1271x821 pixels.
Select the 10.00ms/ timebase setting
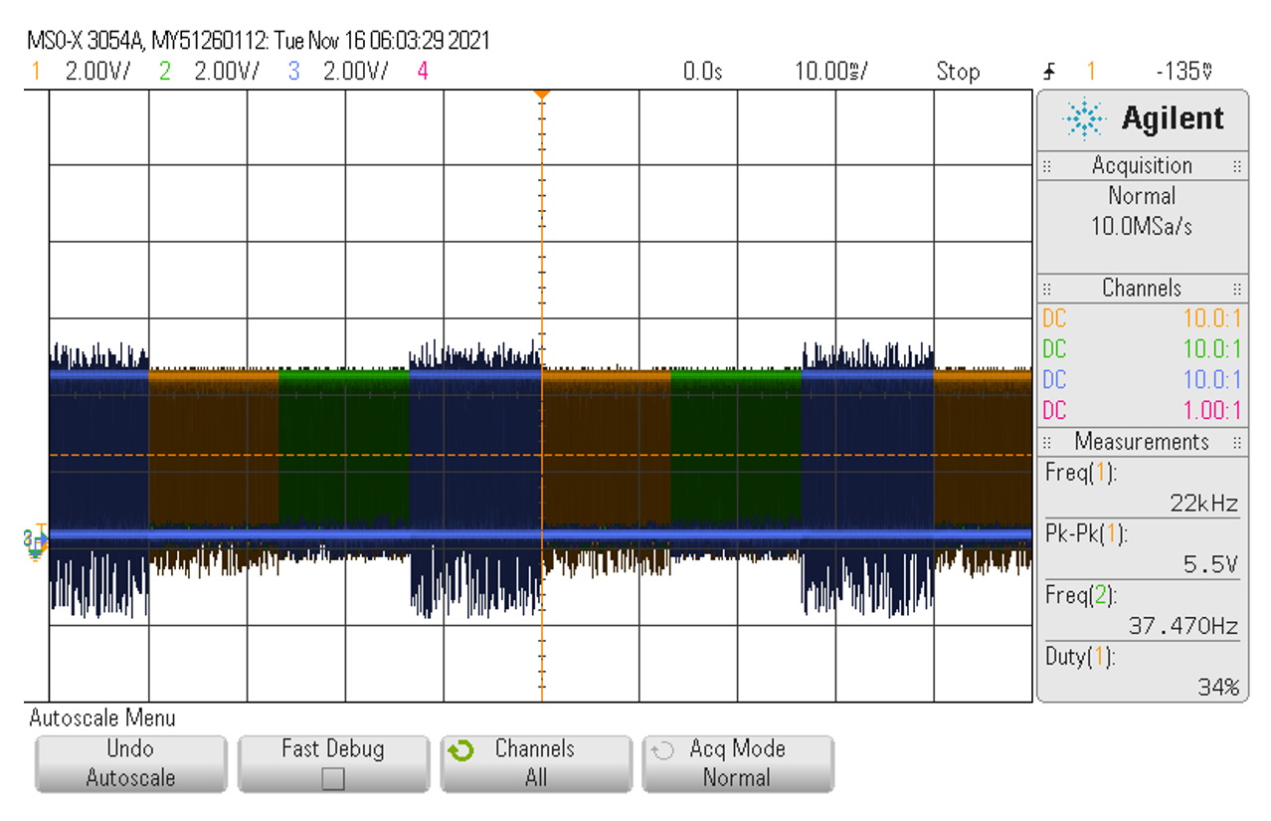point(830,72)
